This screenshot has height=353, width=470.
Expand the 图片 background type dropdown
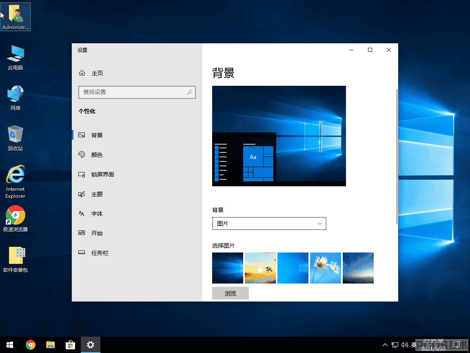[269, 223]
